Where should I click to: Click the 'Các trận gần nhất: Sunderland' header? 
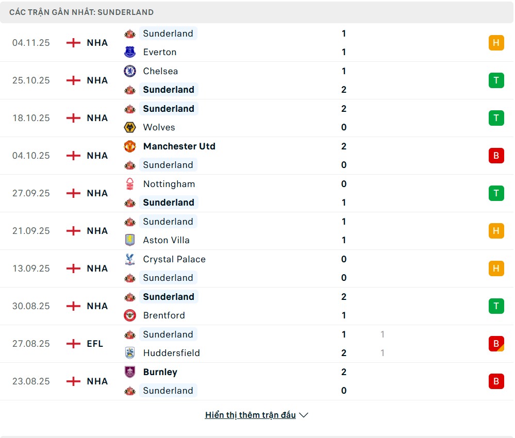pyautogui.click(x=81, y=12)
